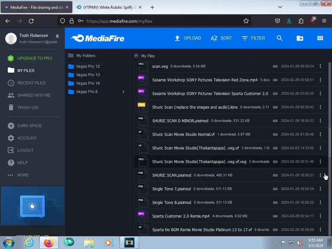This screenshot has height=249, width=332.
Task: Copy share link for SHURIC SCAN D MINOR.piximod
Action: click(x=275, y=121)
